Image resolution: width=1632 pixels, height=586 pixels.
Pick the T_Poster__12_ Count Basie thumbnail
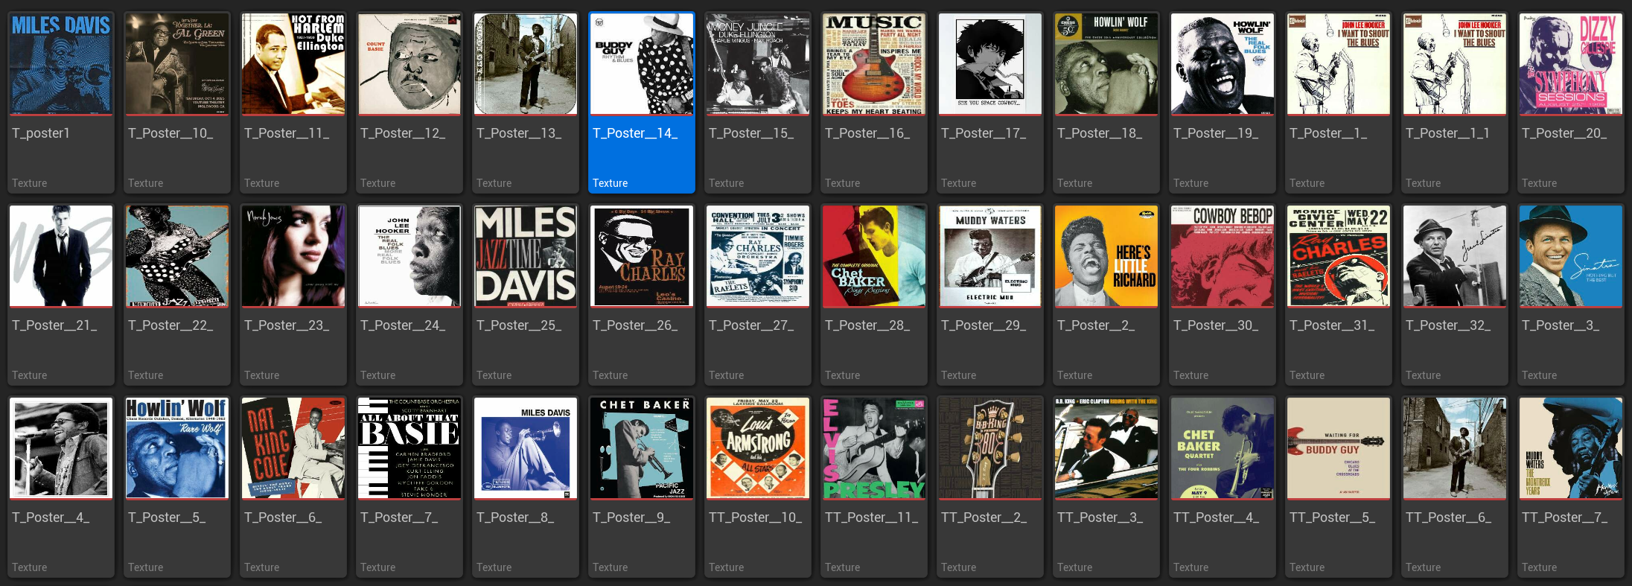click(409, 64)
